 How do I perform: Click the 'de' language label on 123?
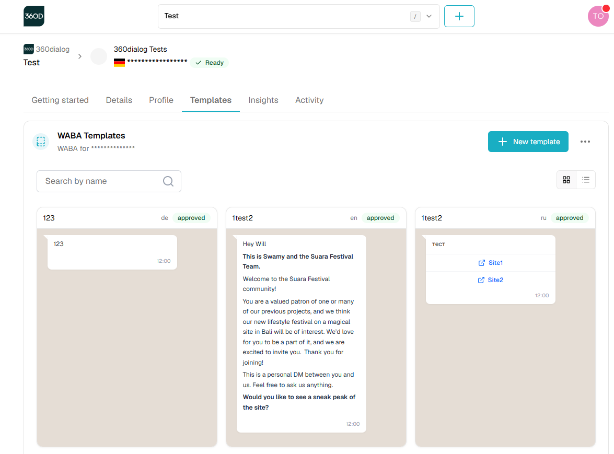click(x=165, y=218)
